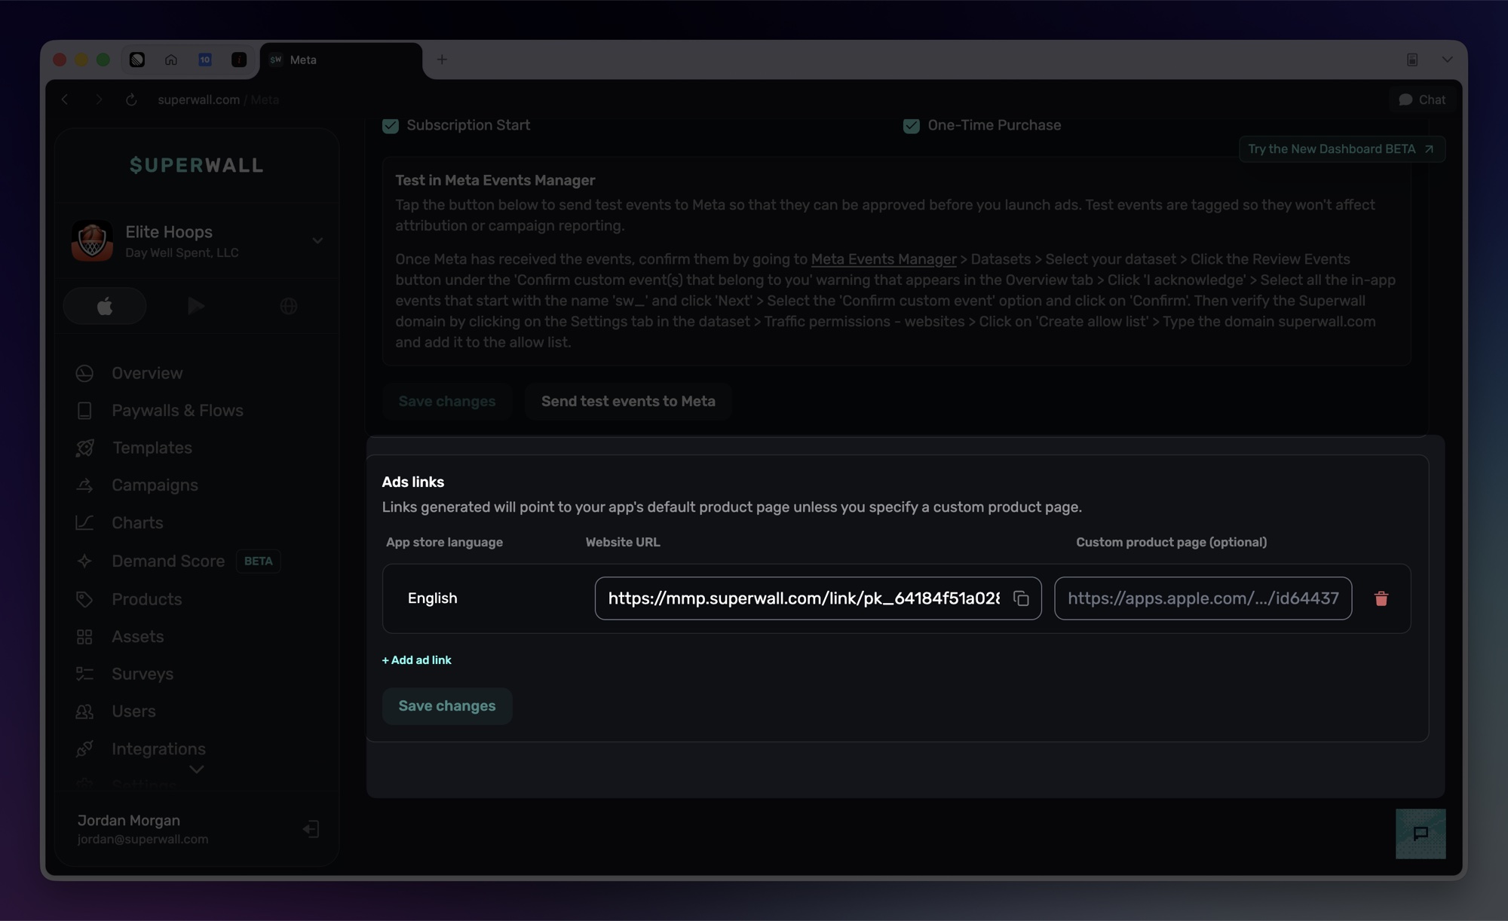Click the down chevron below Integrations

coord(197,770)
